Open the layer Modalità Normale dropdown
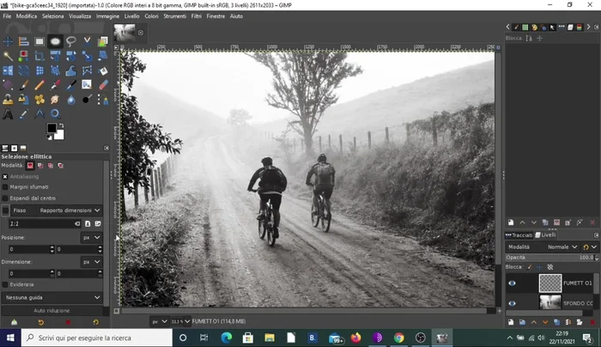The width and height of the screenshot is (601, 347). pyautogui.click(x=564, y=247)
